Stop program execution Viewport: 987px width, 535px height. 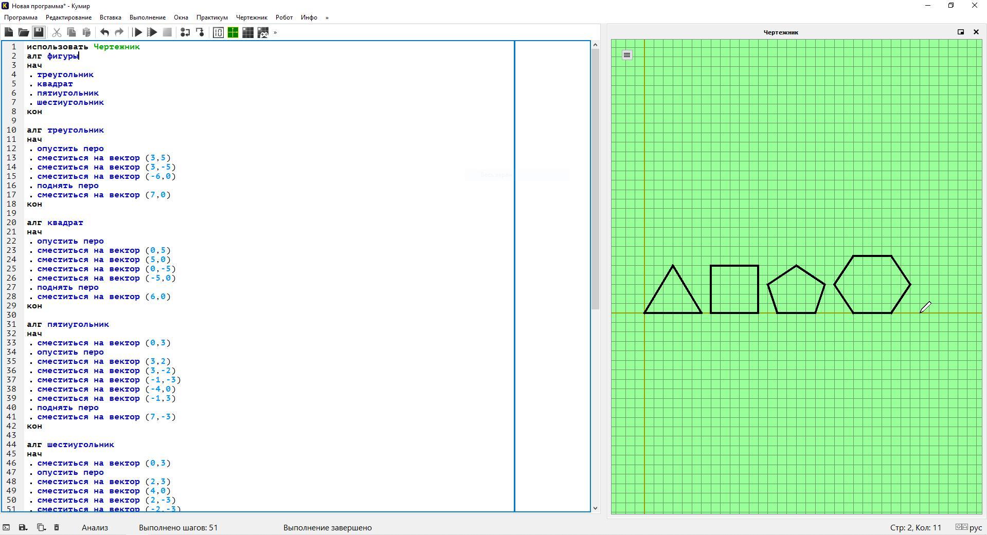coord(167,32)
